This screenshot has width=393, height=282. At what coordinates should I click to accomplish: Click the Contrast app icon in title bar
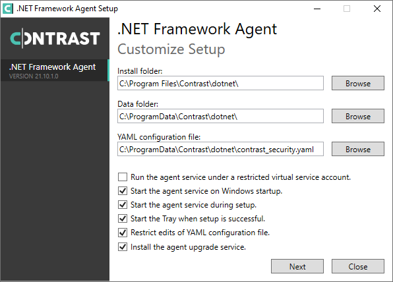coord(7,9)
